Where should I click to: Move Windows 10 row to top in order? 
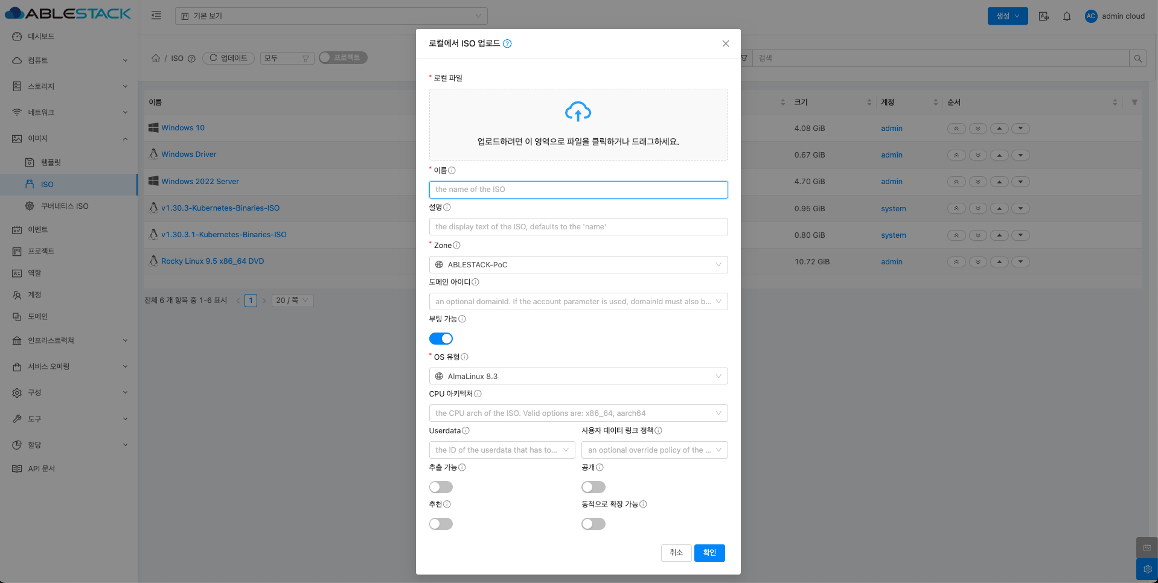(x=956, y=129)
